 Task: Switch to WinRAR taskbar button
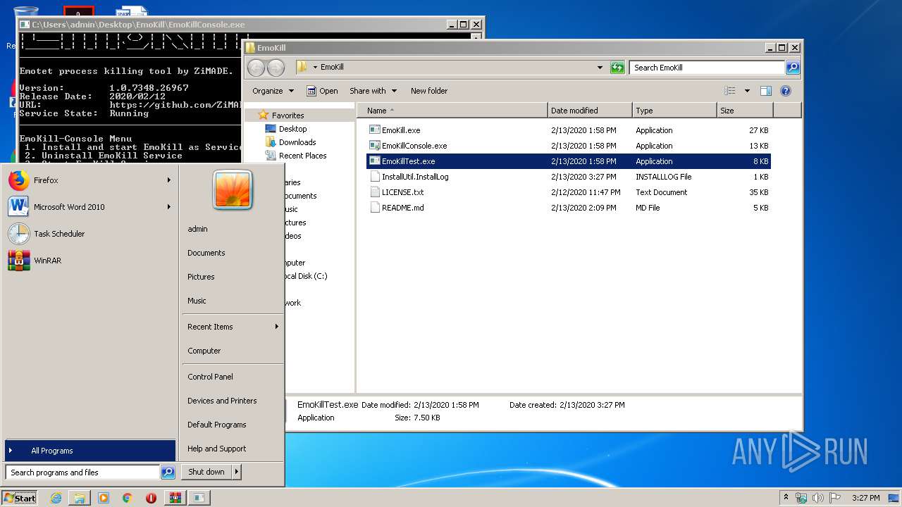(175, 498)
